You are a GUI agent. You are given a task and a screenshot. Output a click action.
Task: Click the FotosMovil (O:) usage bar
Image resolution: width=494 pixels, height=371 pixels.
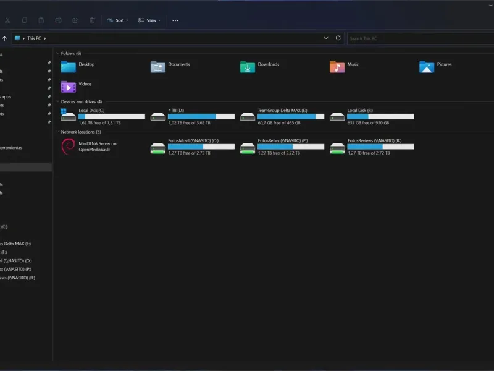click(201, 147)
